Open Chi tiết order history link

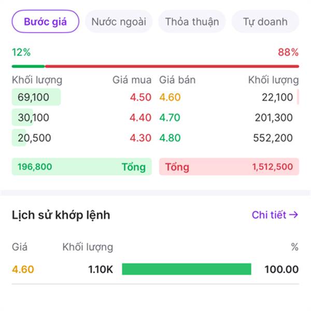click(x=275, y=215)
